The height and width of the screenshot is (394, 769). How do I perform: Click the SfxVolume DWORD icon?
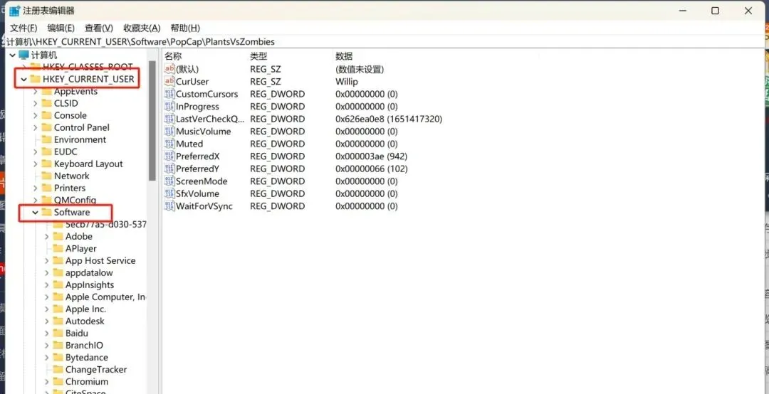pyautogui.click(x=169, y=193)
